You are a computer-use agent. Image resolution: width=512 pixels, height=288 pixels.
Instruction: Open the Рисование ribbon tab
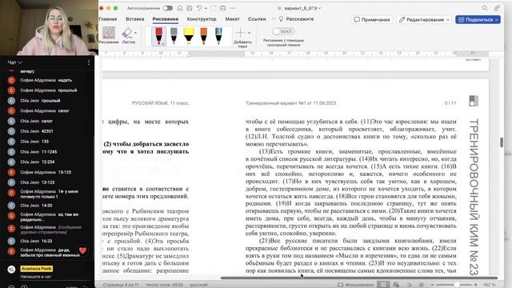pyautogui.click(x=166, y=19)
